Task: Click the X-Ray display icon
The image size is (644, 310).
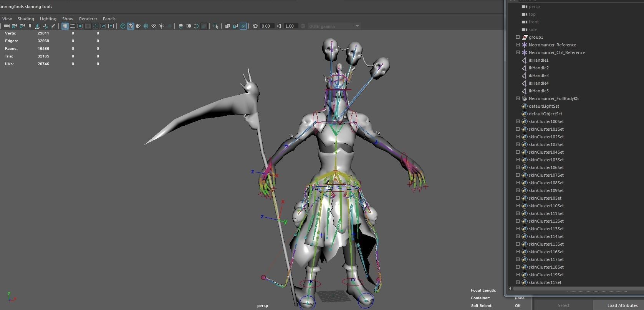Action: (x=228, y=26)
